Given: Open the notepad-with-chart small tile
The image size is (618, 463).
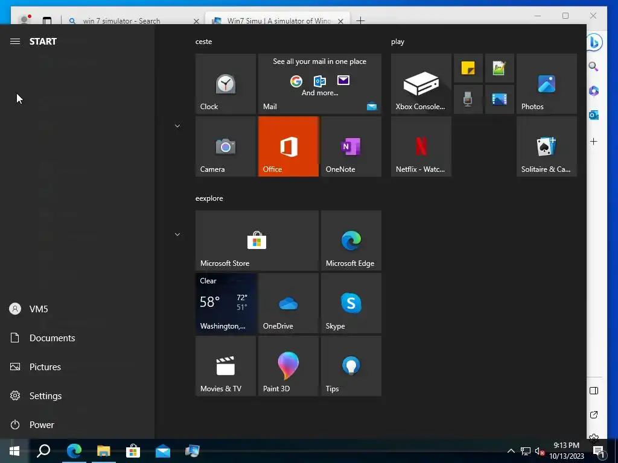Looking at the screenshot, I should pyautogui.click(x=499, y=68).
